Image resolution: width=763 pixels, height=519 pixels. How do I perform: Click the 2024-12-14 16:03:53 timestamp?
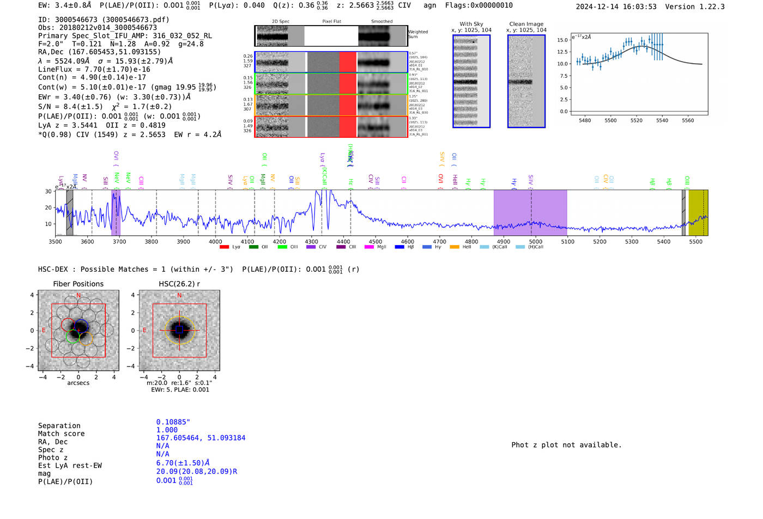(x=616, y=7)
